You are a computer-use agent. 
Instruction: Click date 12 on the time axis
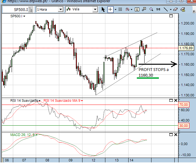[x=93, y=160]
